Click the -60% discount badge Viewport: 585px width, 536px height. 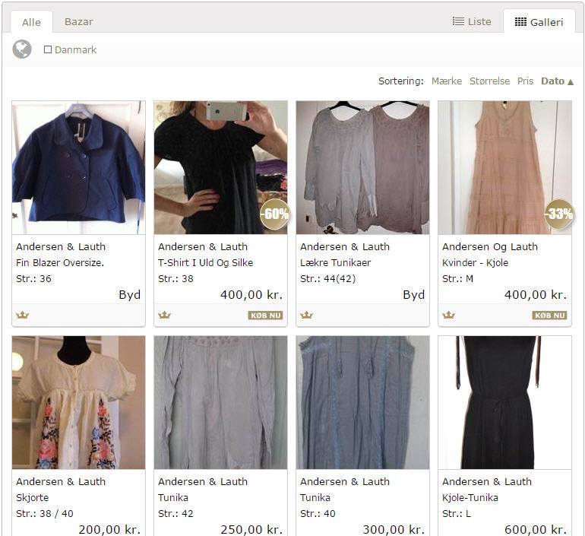[275, 214]
